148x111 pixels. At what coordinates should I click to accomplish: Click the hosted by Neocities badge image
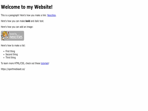pyautogui.click(x=12, y=36)
